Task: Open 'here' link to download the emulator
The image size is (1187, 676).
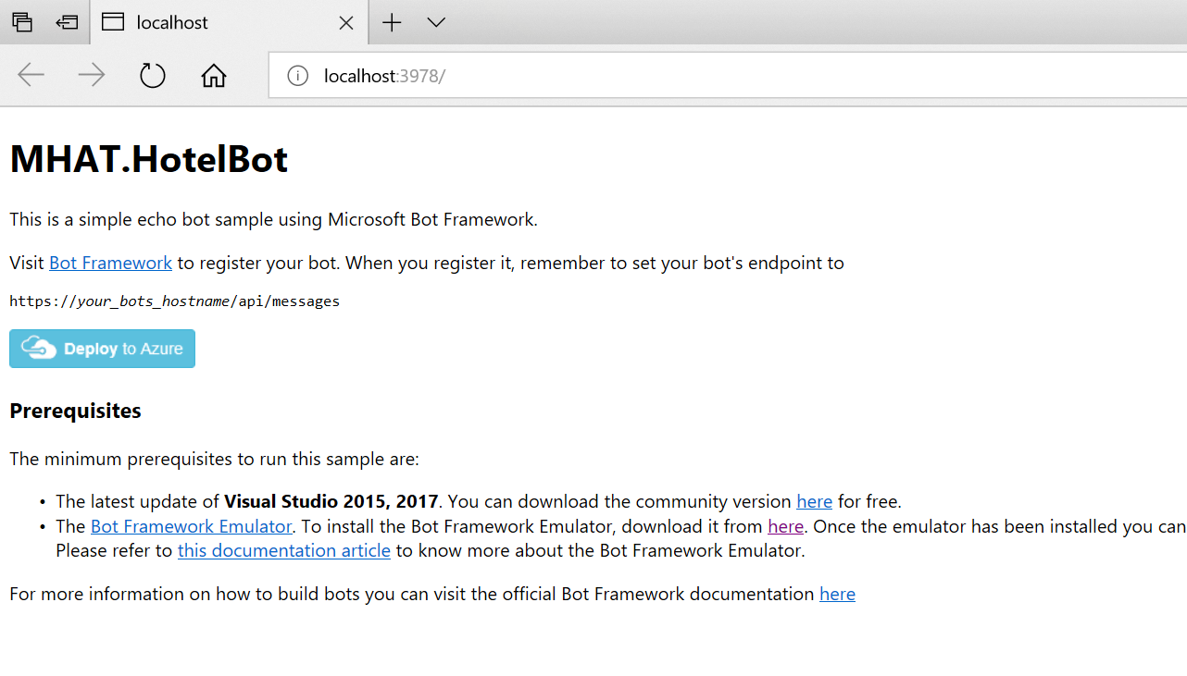Action: pos(785,526)
